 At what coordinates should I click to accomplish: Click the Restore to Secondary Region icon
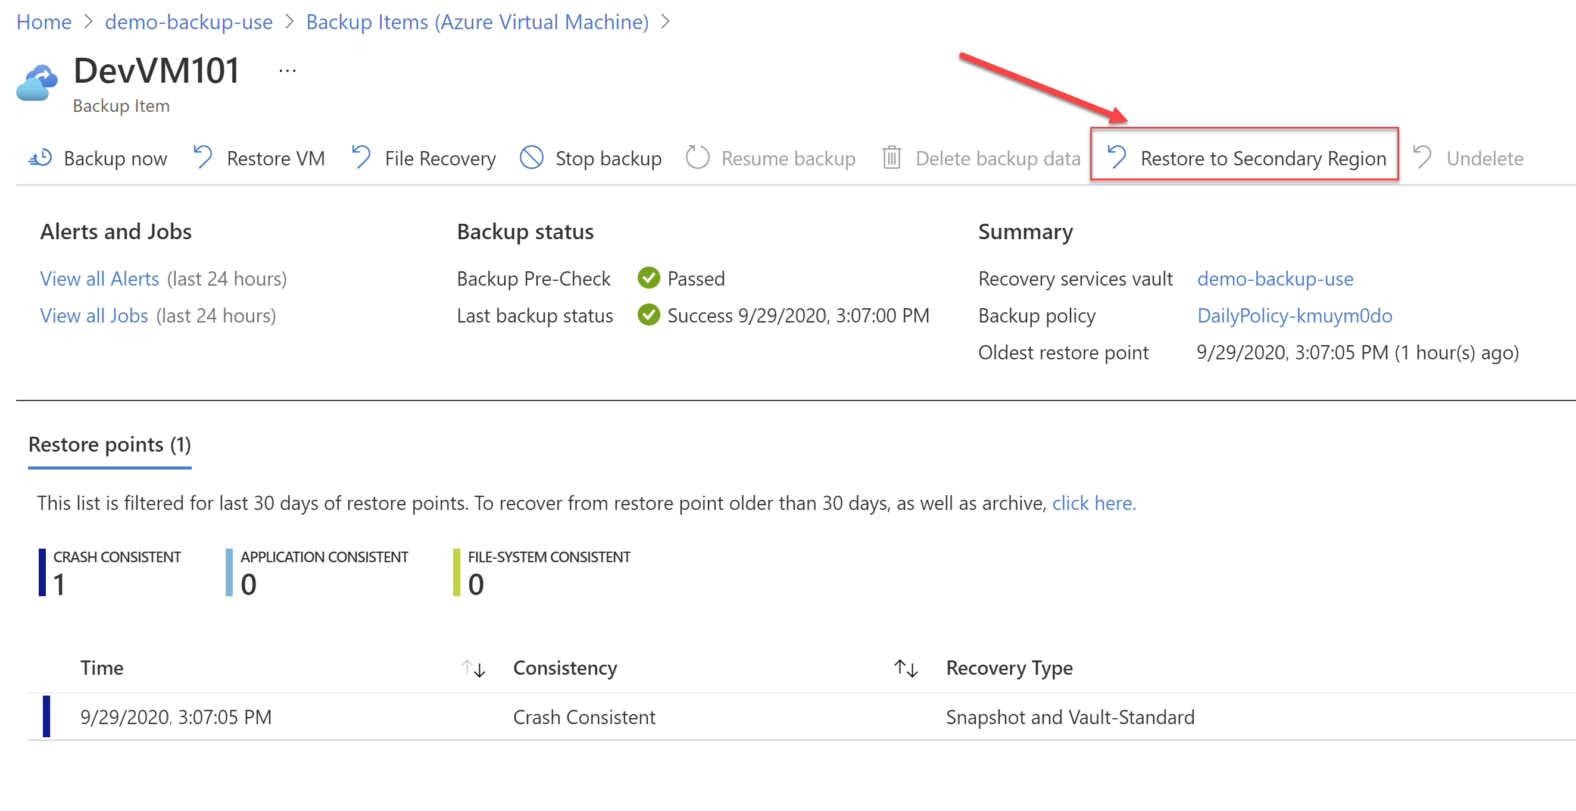1116,157
